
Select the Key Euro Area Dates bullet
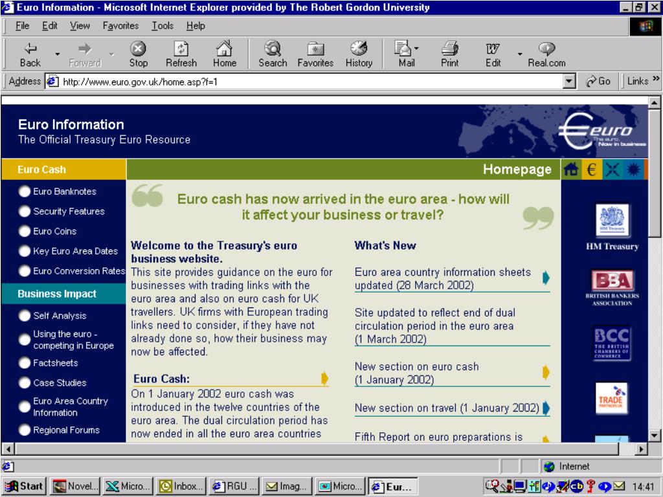pos(25,251)
